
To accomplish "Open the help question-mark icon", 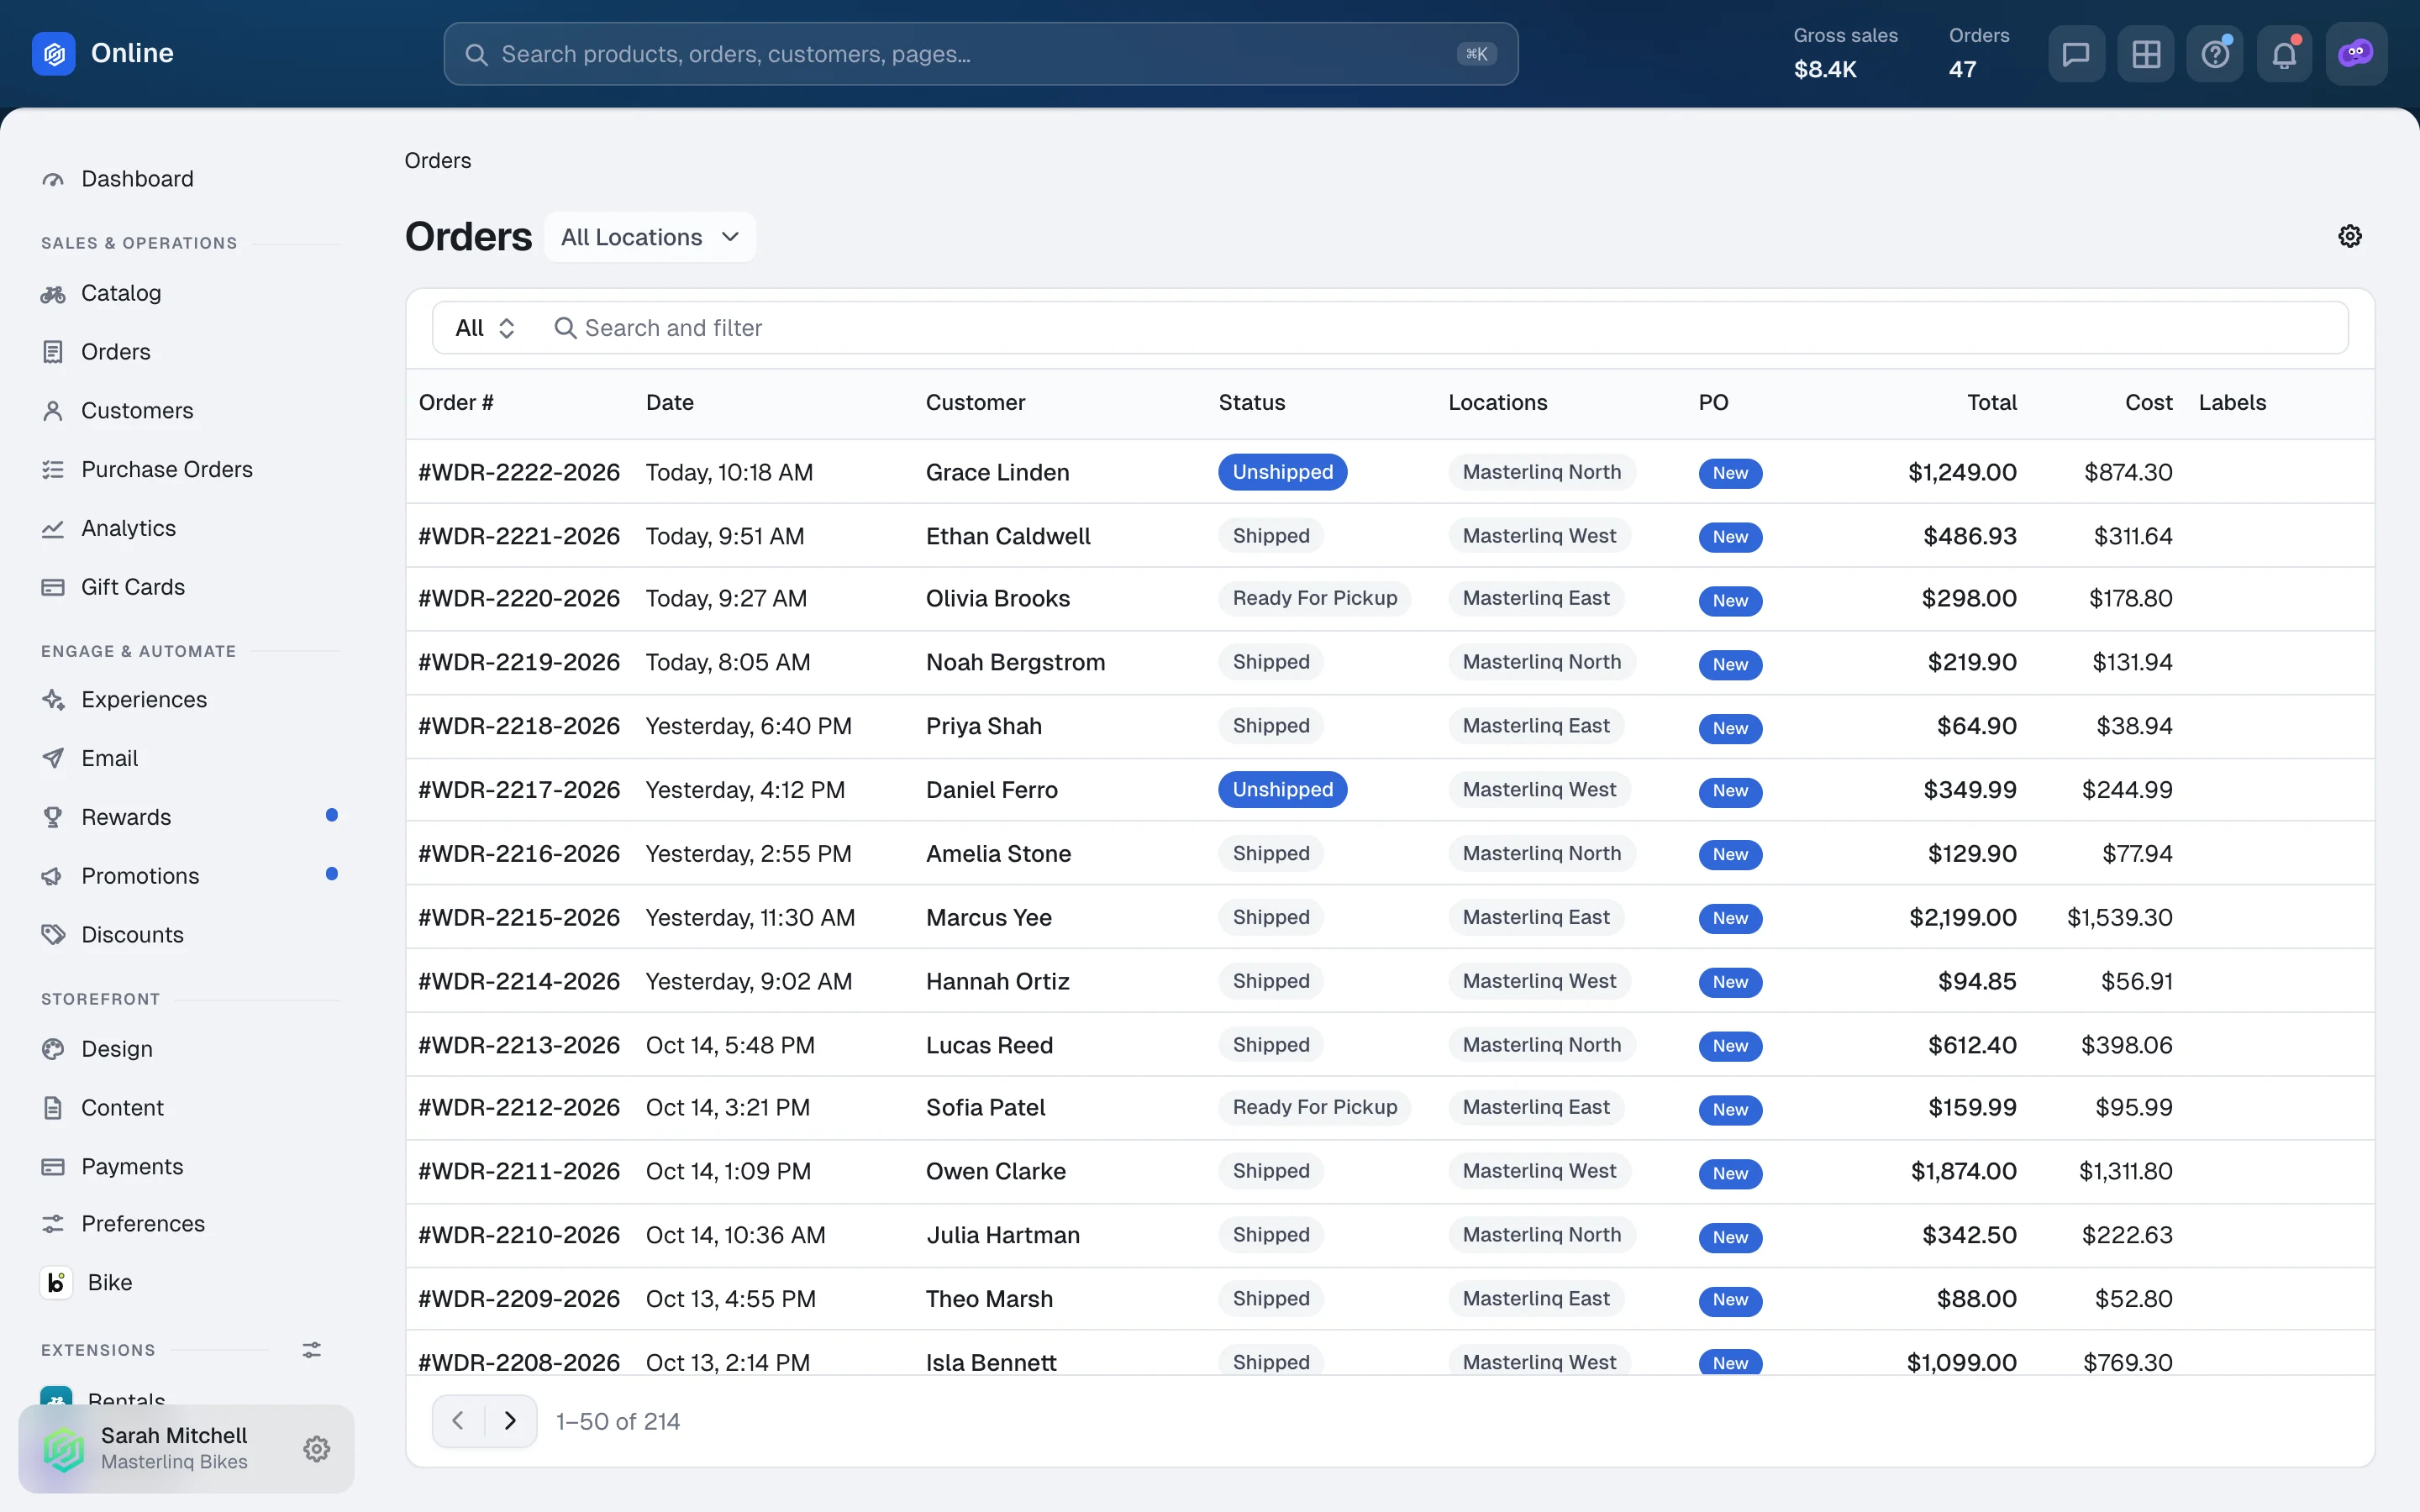I will (x=2215, y=54).
